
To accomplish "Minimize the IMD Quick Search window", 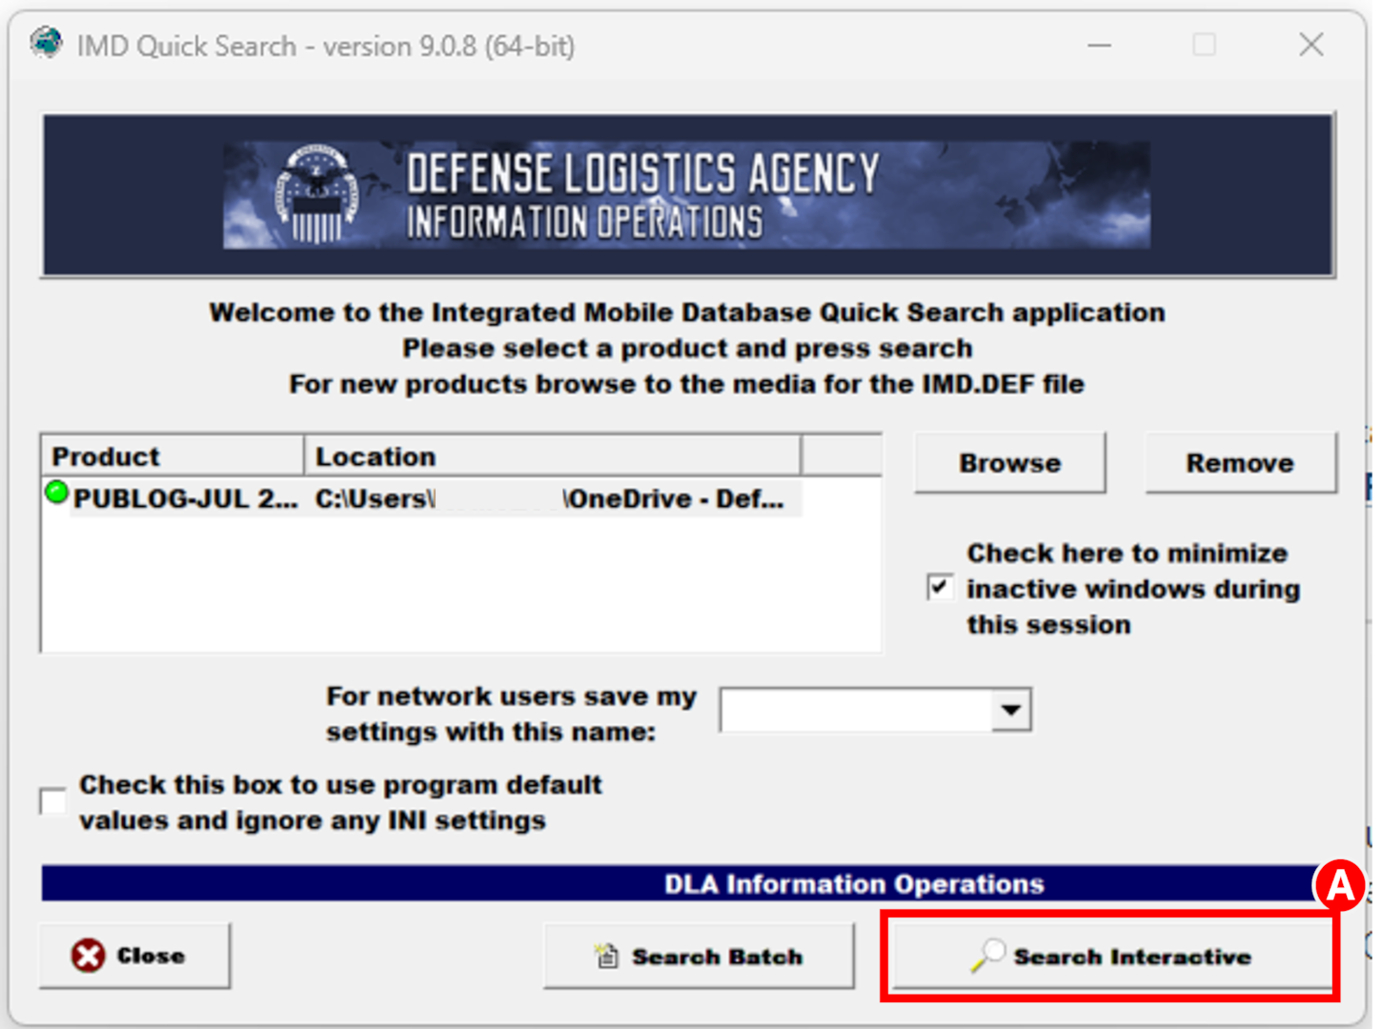I will [1100, 45].
